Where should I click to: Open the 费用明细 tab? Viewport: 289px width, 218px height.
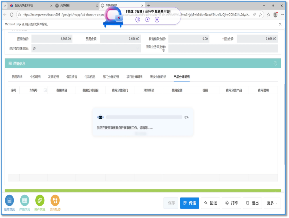point(17,77)
